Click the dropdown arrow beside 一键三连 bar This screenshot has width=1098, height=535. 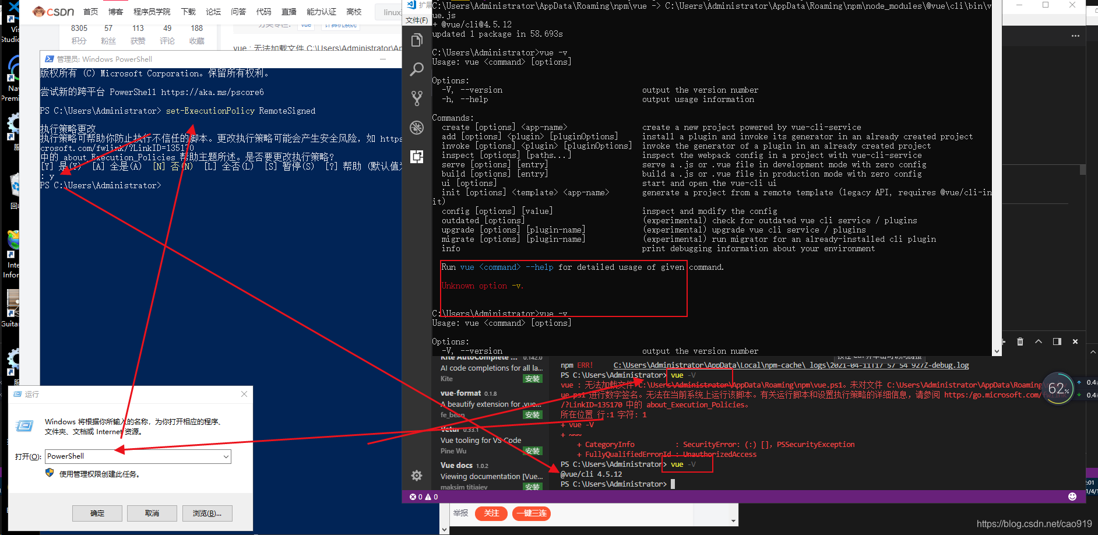pos(733,520)
